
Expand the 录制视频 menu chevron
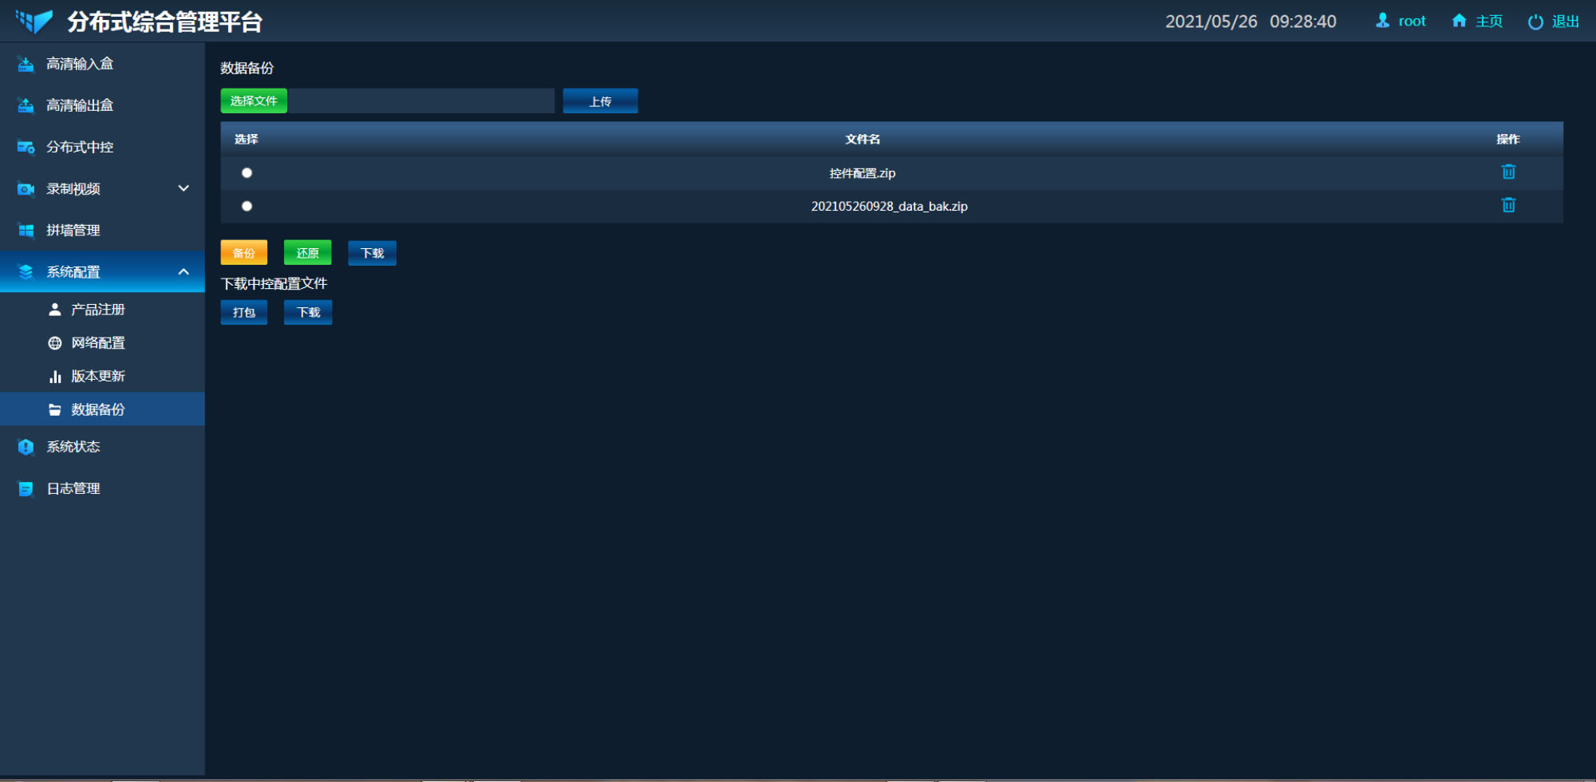click(184, 188)
